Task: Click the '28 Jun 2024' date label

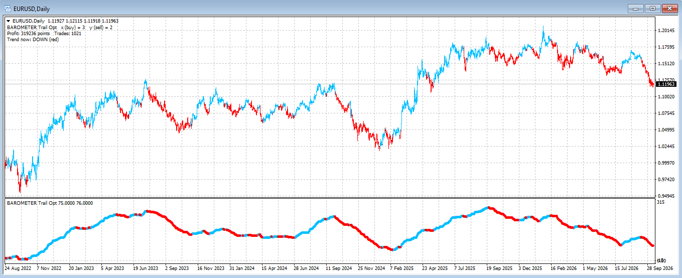Action: [x=307, y=268]
